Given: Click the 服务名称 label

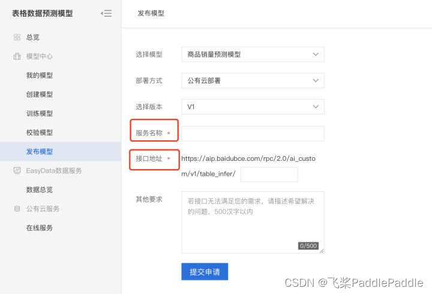Looking at the screenshot, I should tap(149, 133).
